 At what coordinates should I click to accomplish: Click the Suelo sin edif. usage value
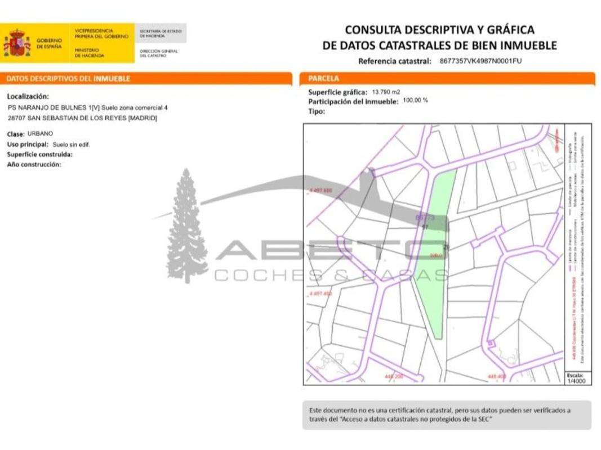71,145
